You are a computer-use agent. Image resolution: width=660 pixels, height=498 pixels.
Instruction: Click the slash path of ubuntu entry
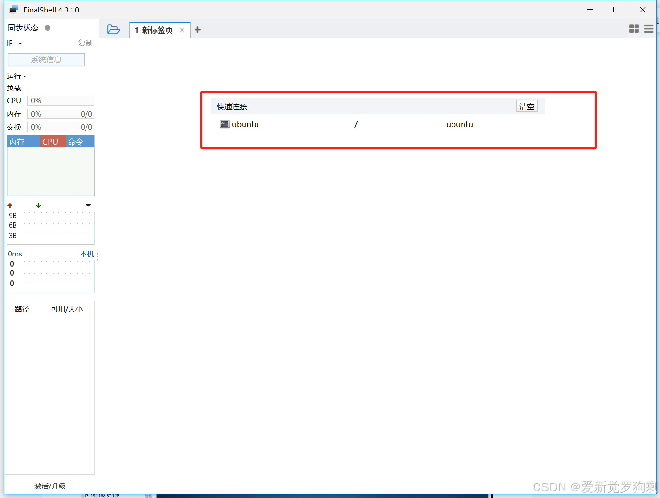point(356,124)
